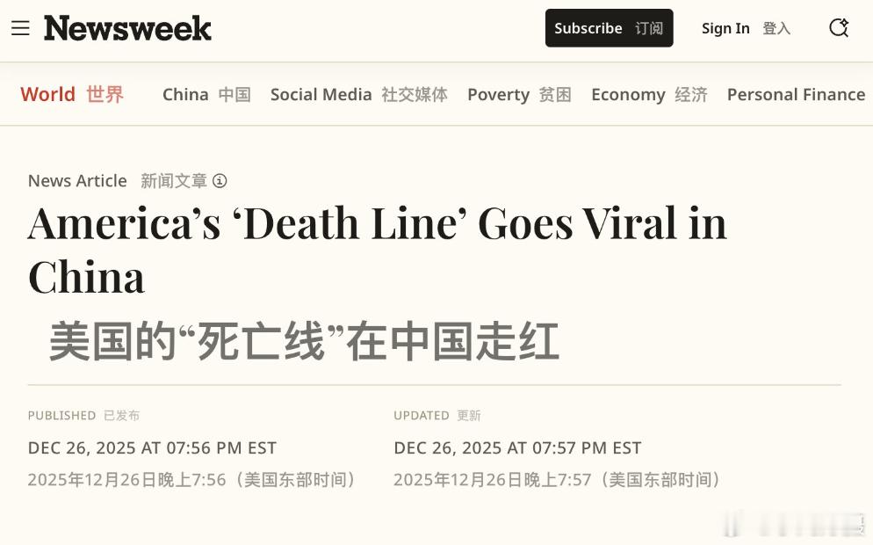Click the Chinese headline translation
This screenshot has width=873, height=545.
[x=303, y=341]
